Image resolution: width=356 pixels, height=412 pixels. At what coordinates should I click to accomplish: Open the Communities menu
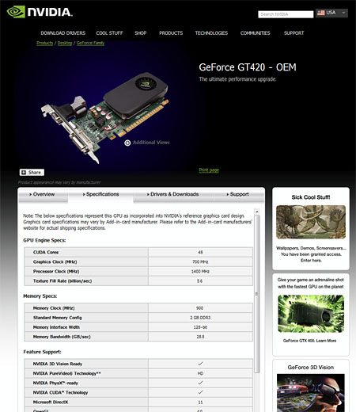point(256,33)
